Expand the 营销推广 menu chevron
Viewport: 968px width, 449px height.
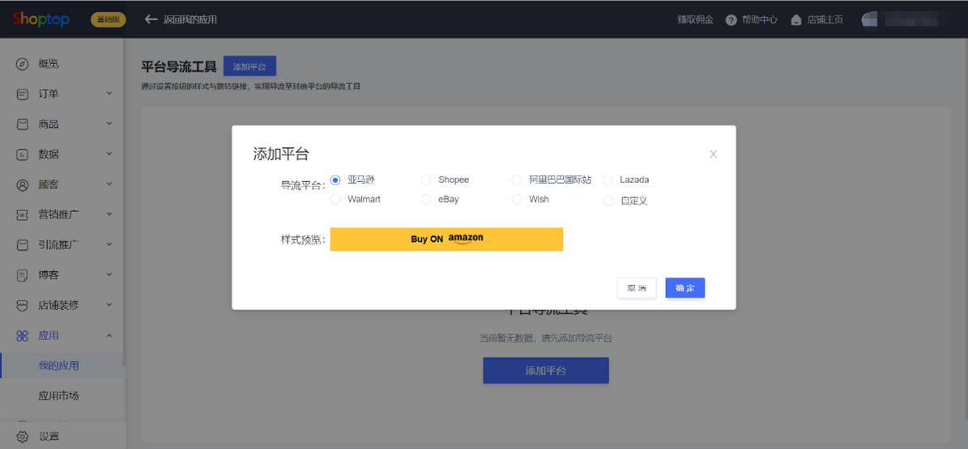(109, 214)
